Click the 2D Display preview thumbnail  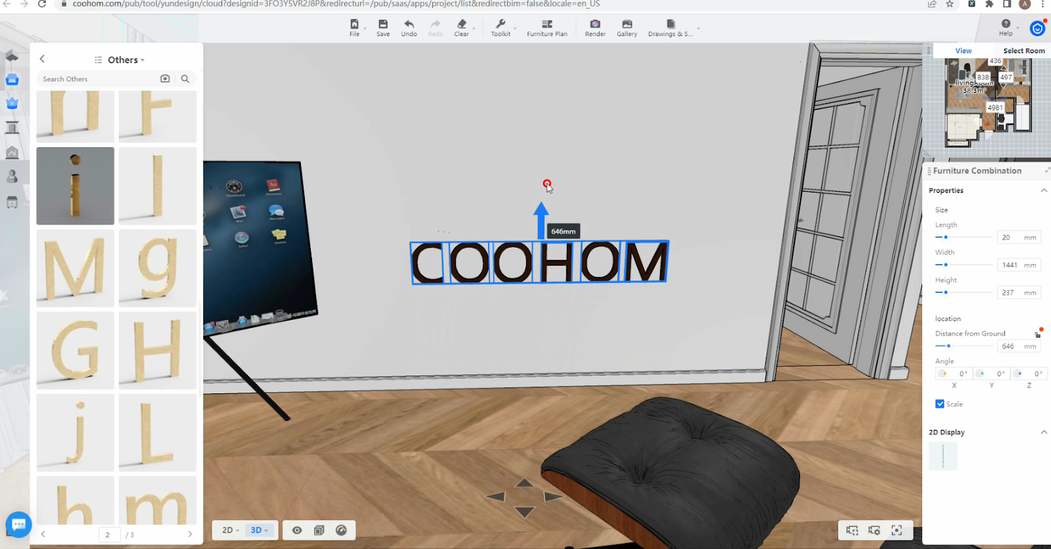click(943, 456)
